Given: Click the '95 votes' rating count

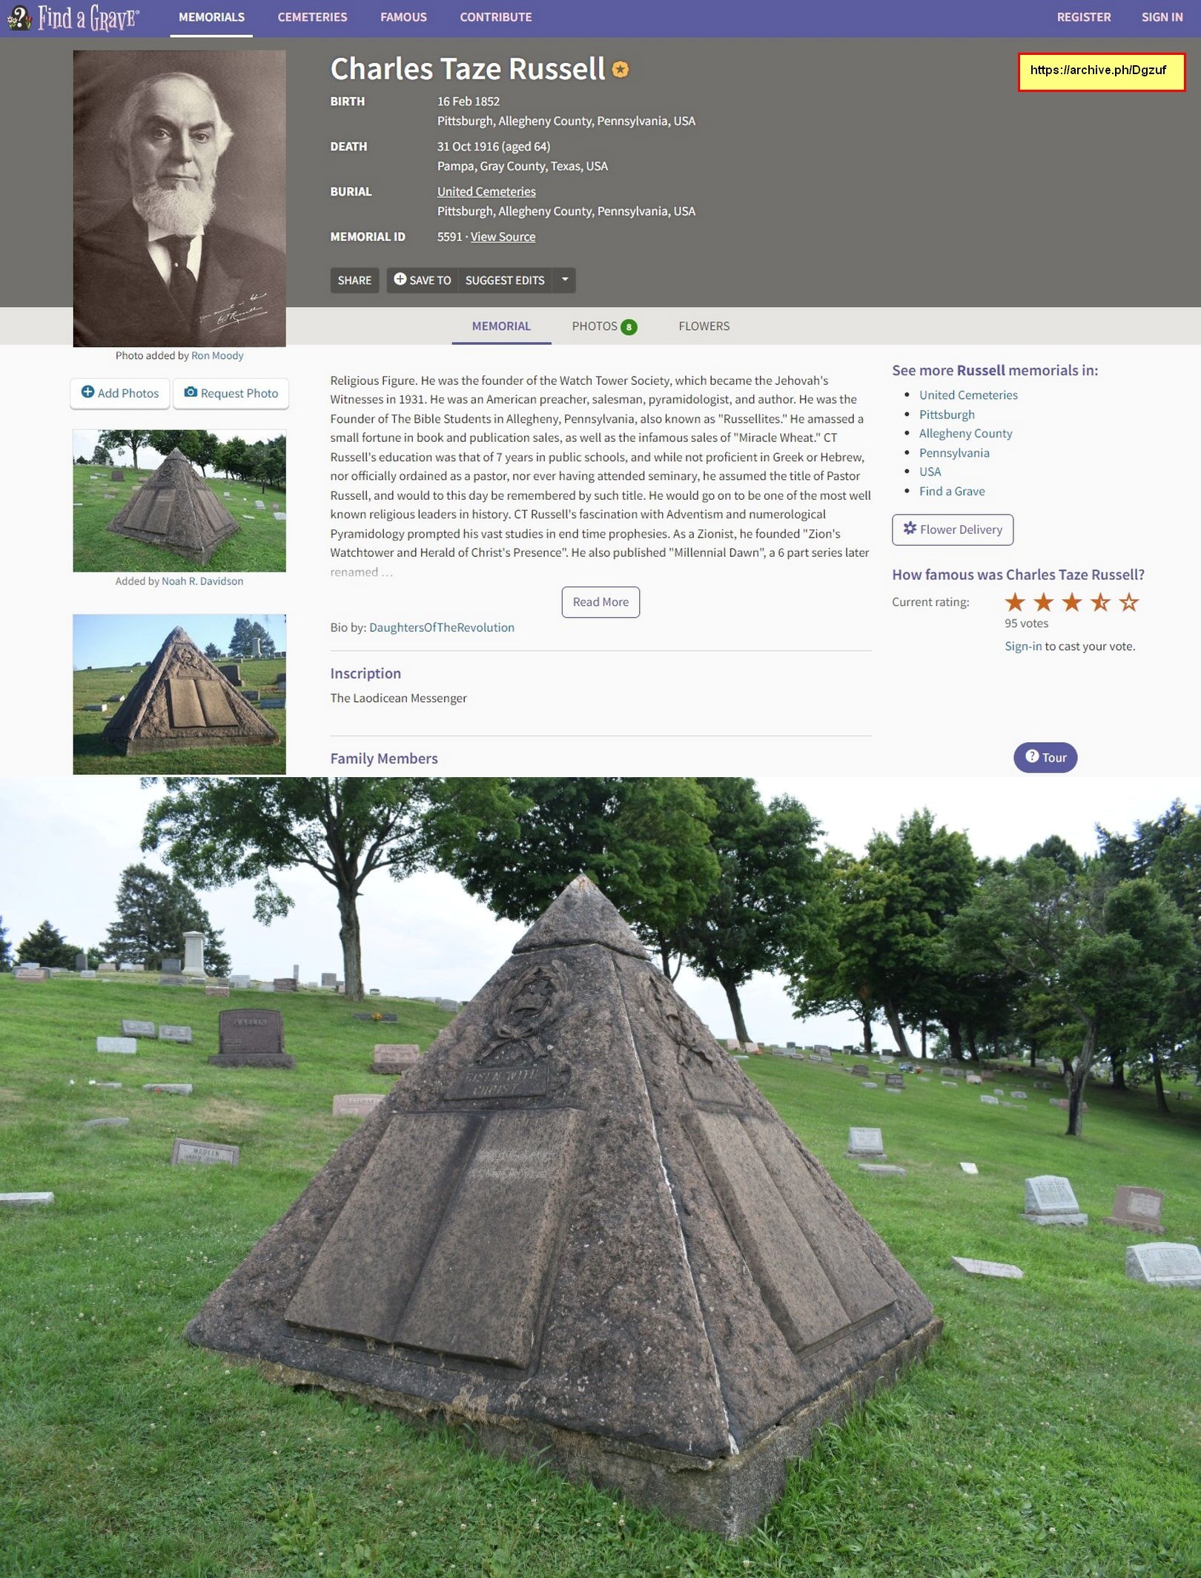Looking at the screenshot, I should 1026,624.
